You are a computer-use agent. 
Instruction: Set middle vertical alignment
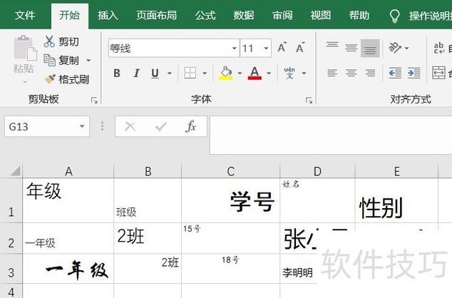(351, 47)
